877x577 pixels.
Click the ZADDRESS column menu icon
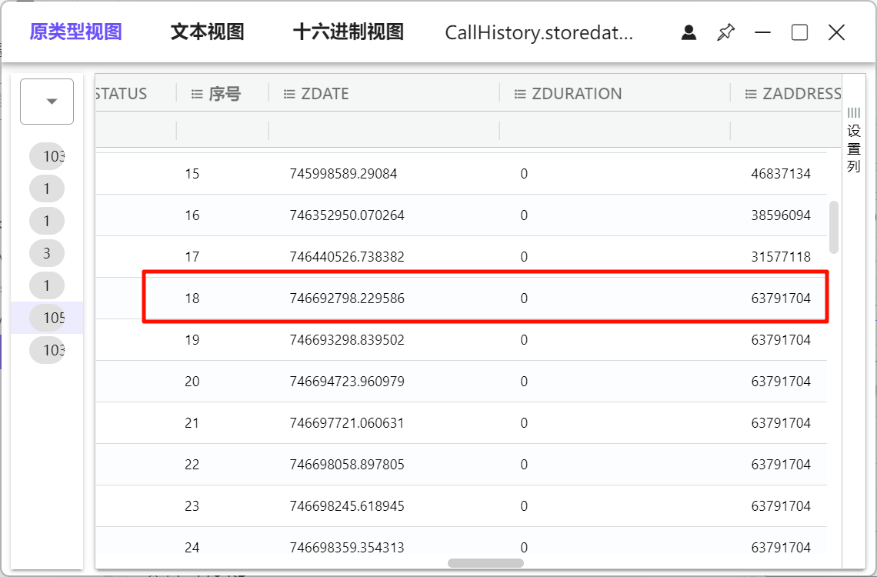pos(751,94)
